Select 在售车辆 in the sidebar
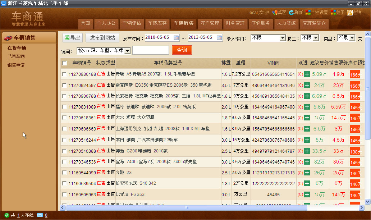The image size is (371, 220). pos(17,48)
